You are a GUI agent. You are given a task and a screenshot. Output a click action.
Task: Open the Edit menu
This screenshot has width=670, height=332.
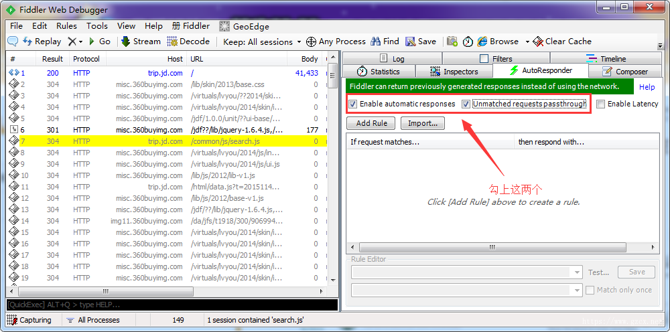(x=40, y=26)
